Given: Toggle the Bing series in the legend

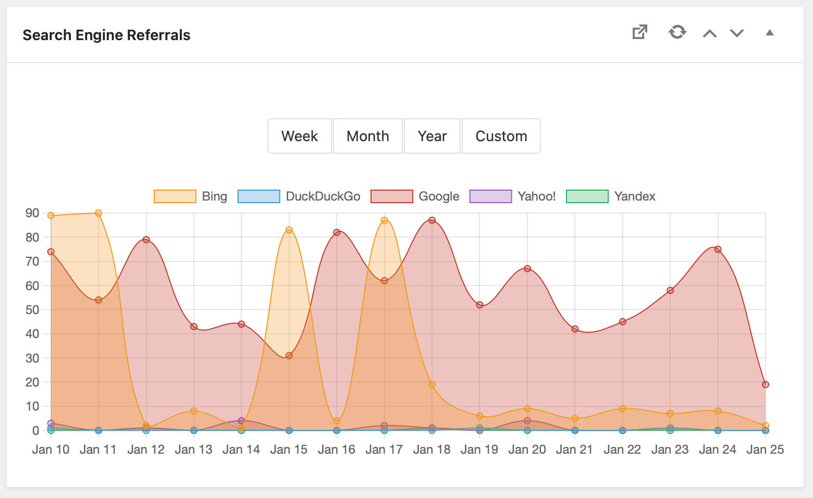Looking at the screenshot, I should point(191,196).
